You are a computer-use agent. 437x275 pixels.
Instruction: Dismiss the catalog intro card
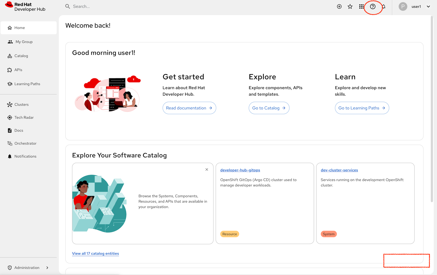coord(207,169)
